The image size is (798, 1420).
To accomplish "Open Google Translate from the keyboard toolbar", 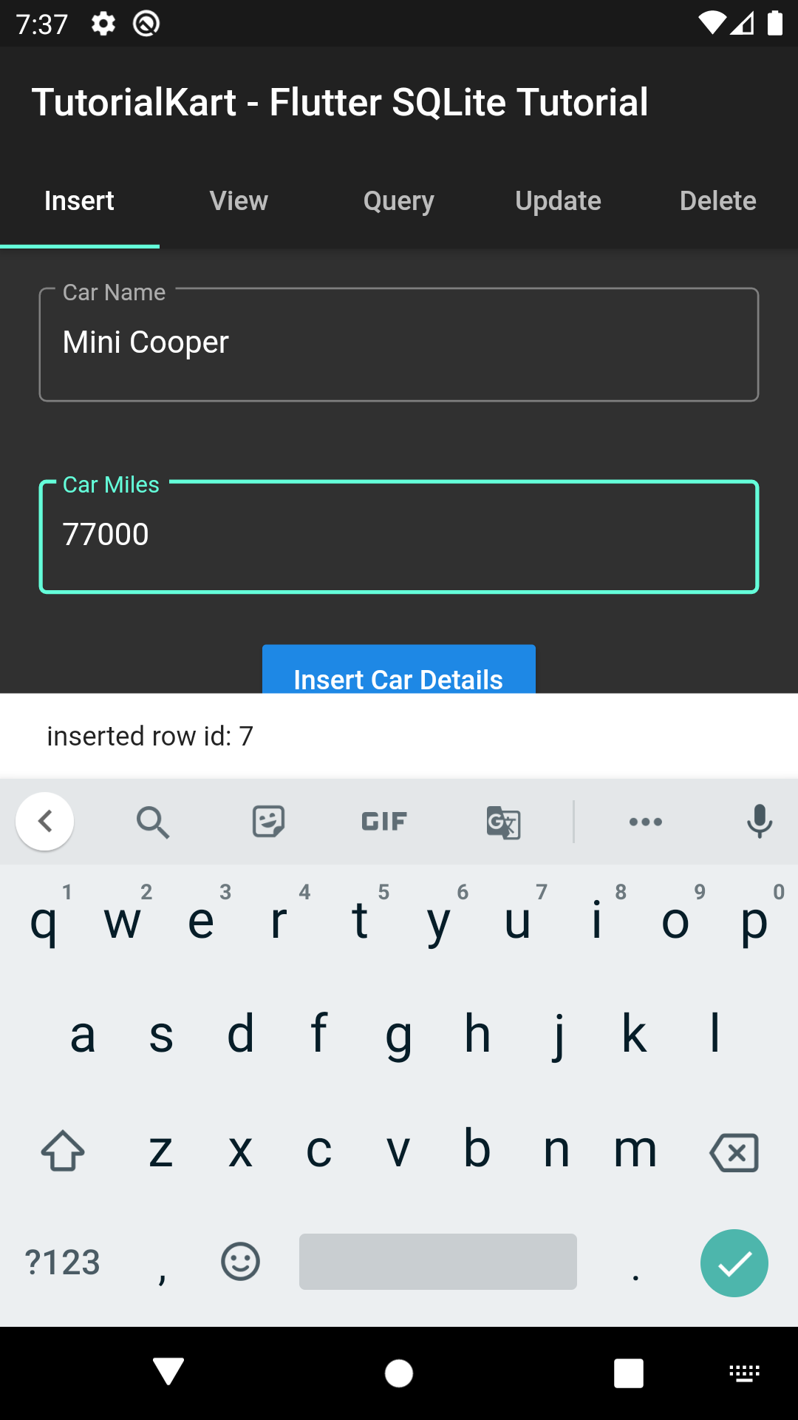I will click(503, 821).
